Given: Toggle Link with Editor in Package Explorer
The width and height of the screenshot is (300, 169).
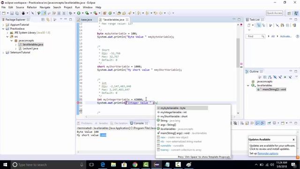Looking at the screenshot, I should 48,20.
